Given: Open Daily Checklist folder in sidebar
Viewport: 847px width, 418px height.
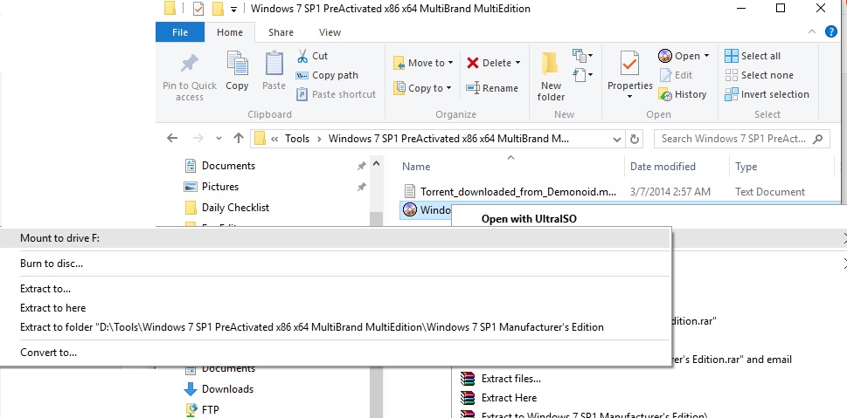Looking at the screenshot, I should [235, 208].
